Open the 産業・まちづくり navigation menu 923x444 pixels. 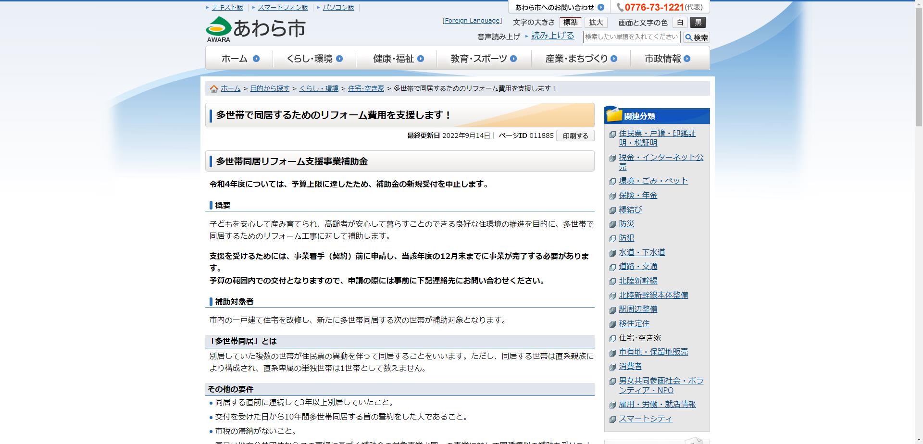(581, 59)
